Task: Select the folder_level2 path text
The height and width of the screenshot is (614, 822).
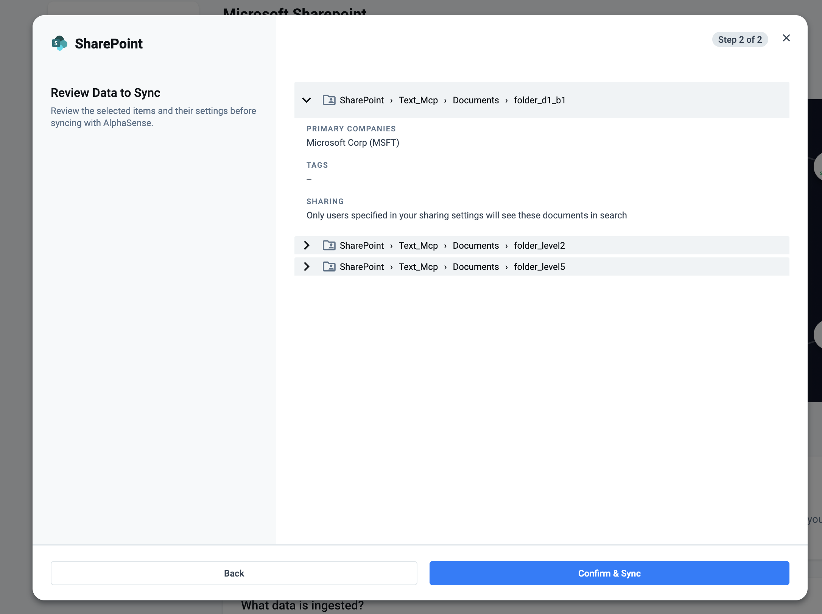Action: [452, 246]
